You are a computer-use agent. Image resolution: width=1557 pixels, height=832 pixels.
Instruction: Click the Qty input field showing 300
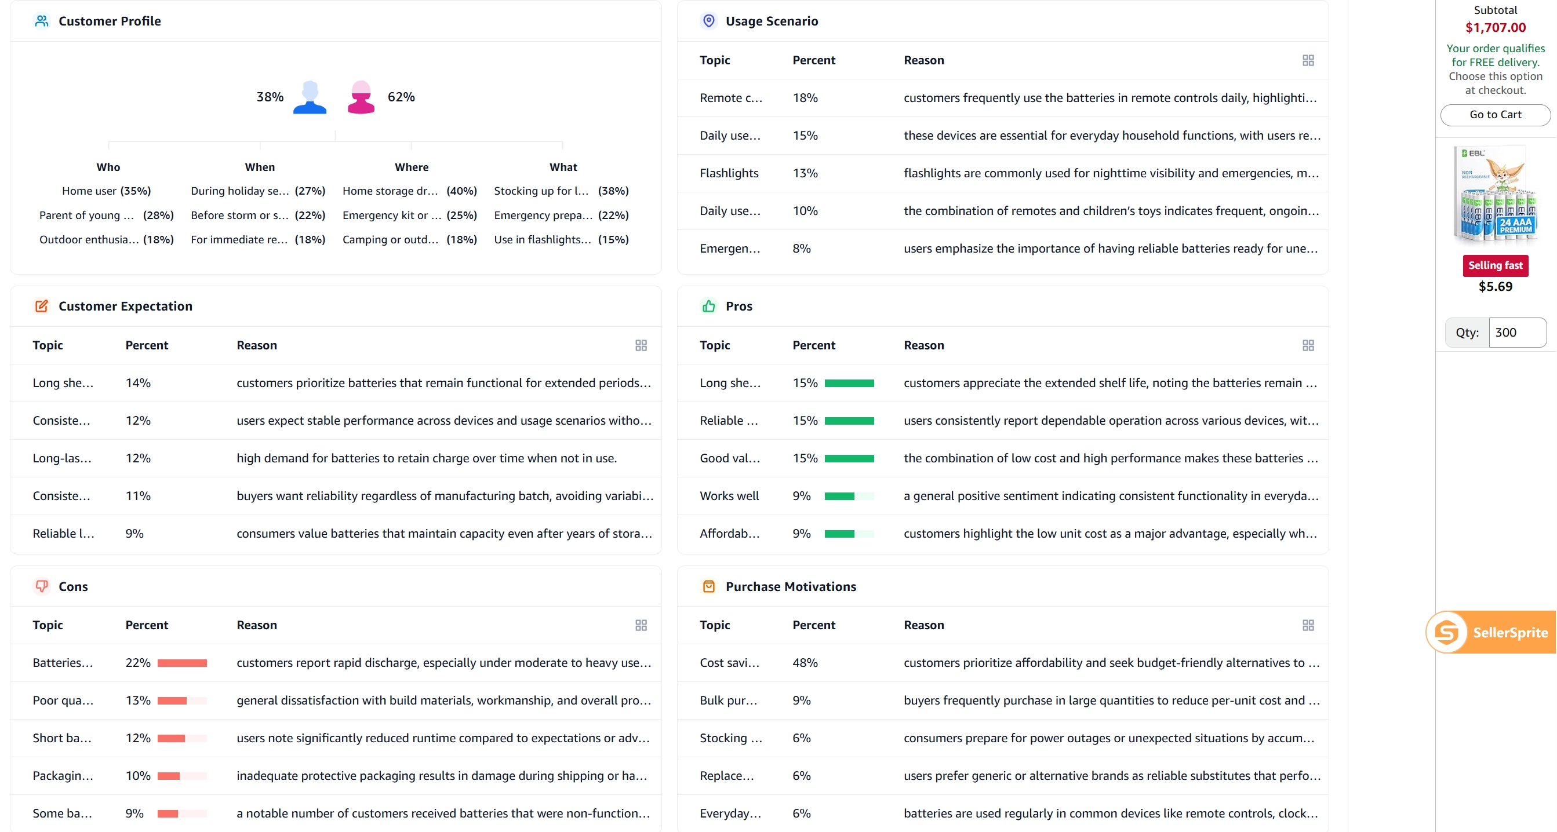coord(1518,332)
